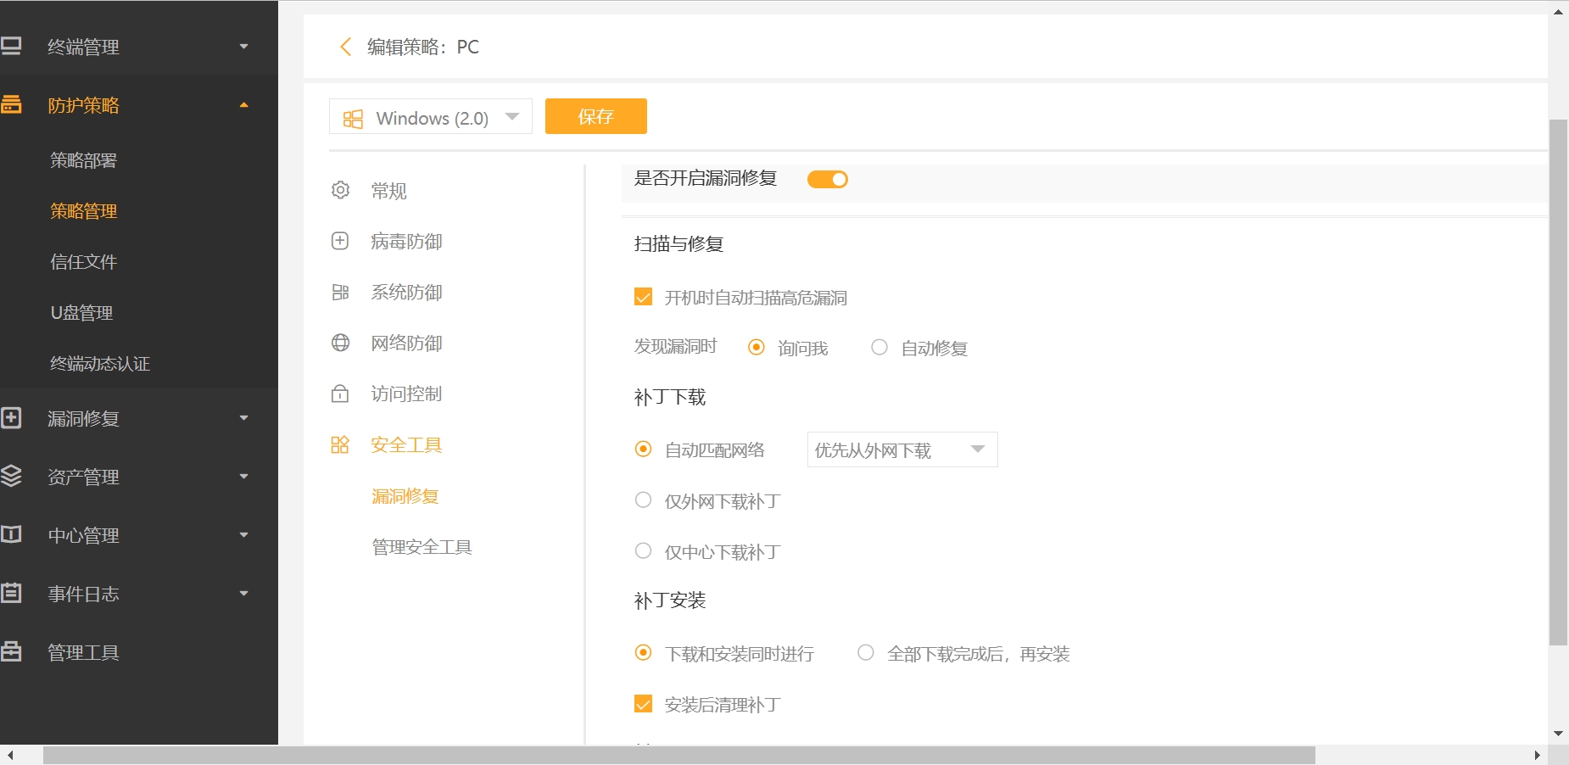Viewport: 1569px width, 765px height.
Task: Switch to 常规 policy section
Action: (x=389, y=191)
